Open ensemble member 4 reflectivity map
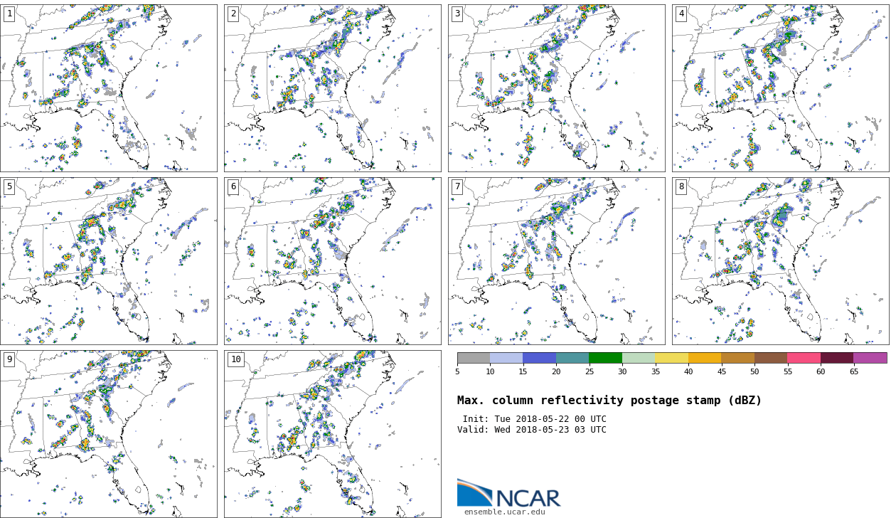This screenshot has width=896, height=518. [780, 88]
